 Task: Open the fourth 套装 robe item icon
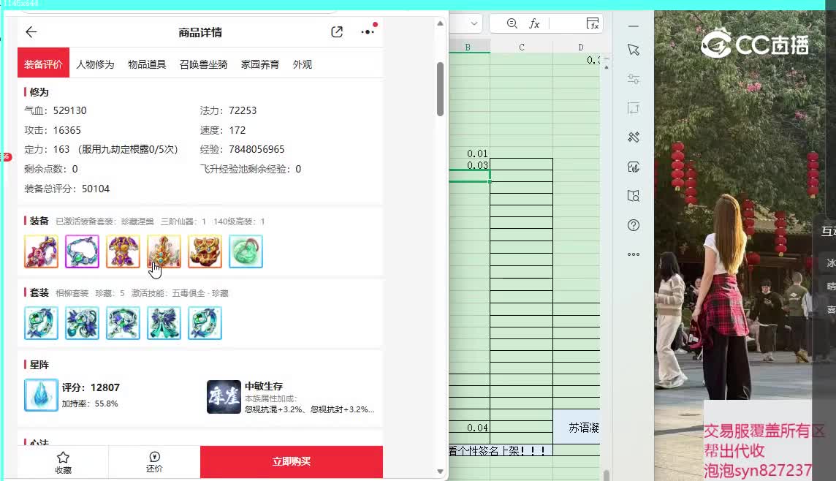pyautogui.click(x=164, y=322)
